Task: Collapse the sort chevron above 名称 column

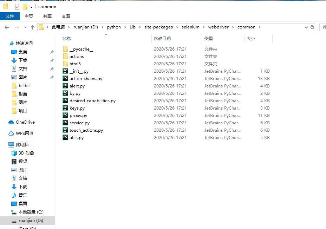Action: [105, 34]
